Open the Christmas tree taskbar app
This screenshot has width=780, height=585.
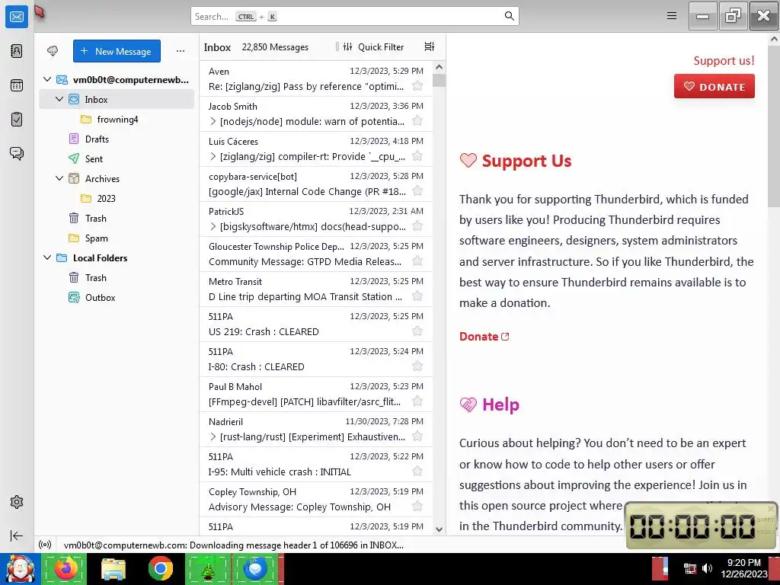tap(208, 568)
